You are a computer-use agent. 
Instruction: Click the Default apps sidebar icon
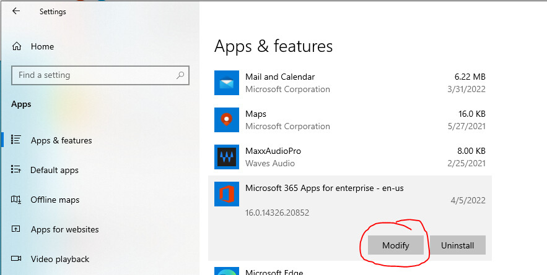pyautogui.click(x=16, y=169)
